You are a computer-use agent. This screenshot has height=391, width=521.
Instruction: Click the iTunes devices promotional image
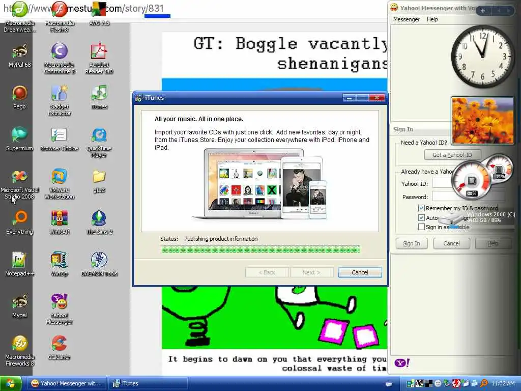[260, 184]
